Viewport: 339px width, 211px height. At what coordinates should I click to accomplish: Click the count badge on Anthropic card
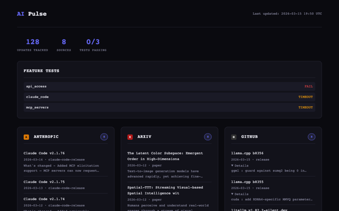click(104, 137)
